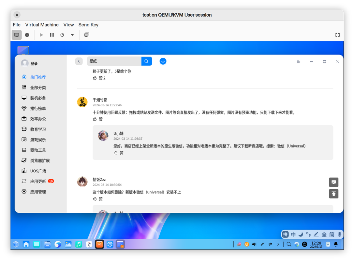Open the Send Key menu
The width and height of the screenshot is (354, 261).
88,25
